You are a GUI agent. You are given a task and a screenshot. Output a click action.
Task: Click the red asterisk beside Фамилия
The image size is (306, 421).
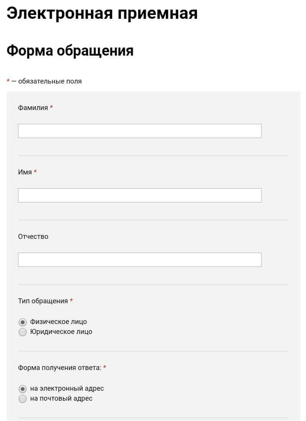(x=51, y=107)
